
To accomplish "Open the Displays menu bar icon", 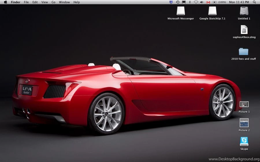I will coord(184,2).
